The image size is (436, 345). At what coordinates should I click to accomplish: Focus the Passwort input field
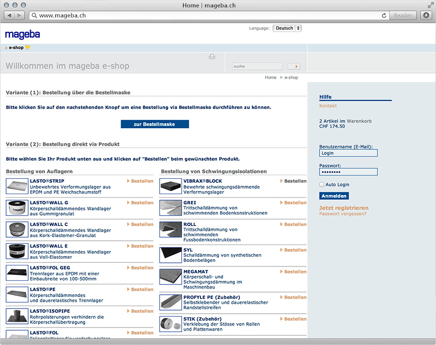[348, 172]
